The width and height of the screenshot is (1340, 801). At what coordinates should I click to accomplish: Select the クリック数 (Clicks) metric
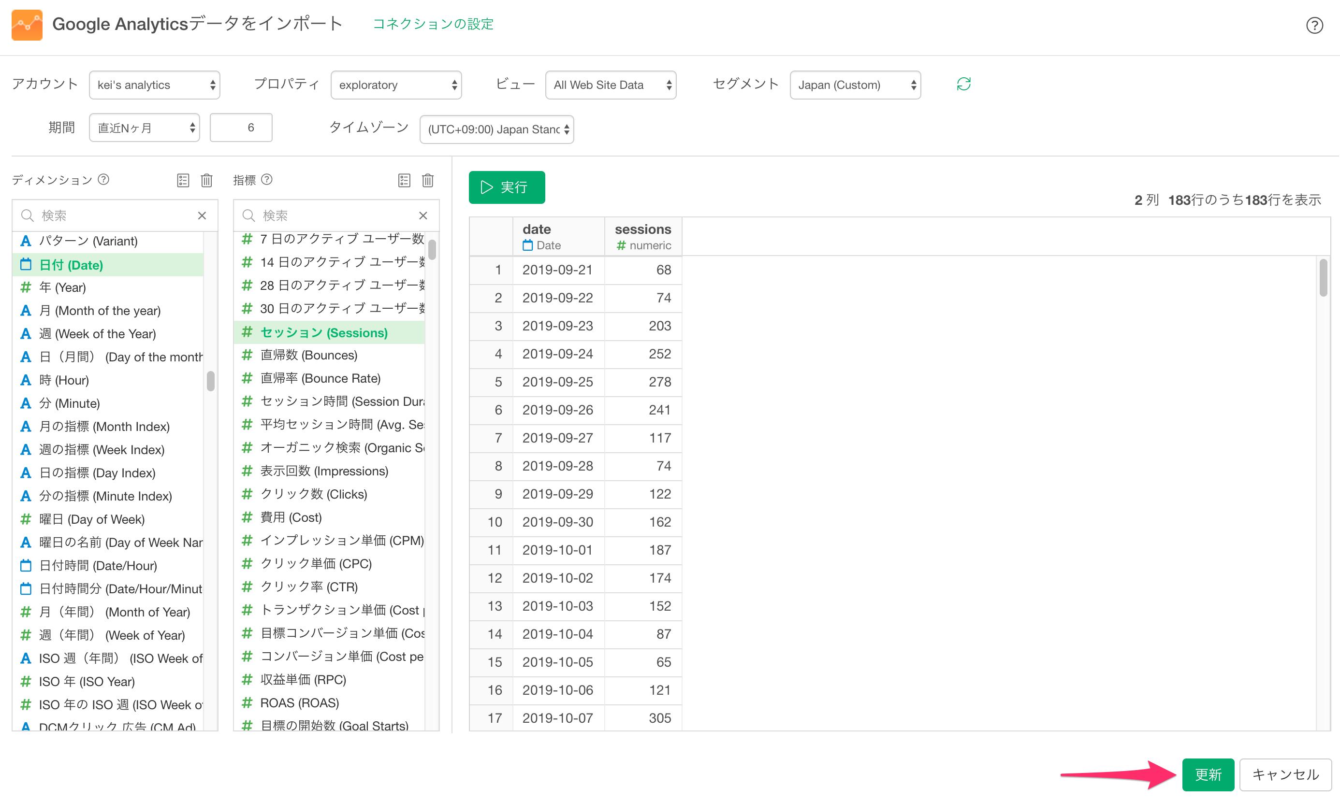[x=330, y=494]
